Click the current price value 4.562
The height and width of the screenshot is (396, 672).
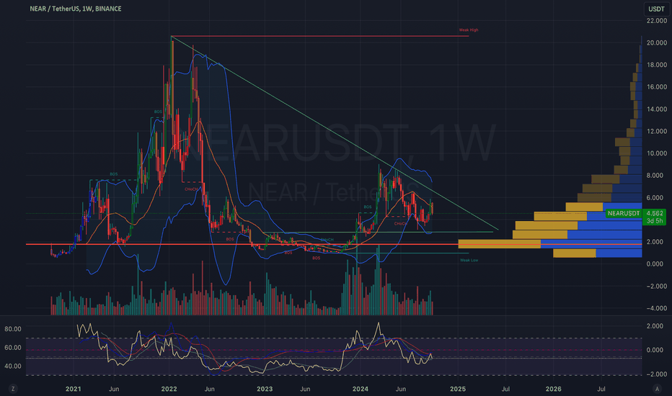[655, 213]
